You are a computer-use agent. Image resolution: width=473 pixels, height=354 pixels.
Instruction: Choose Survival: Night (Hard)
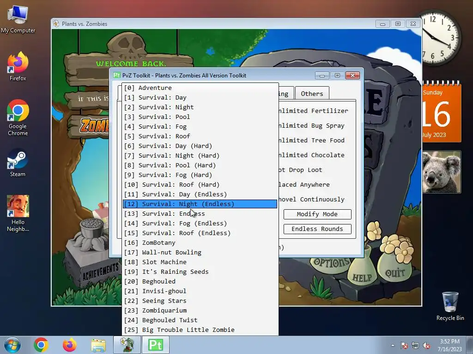tap(200, 156)
